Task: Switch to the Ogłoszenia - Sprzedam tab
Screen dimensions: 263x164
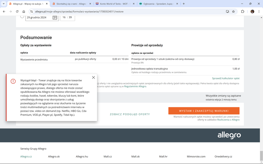Action: tap(158, 4)
